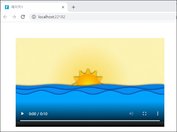Screen dimensions: 177x132
Task: Open the video's three-dot options menu
Action: (x=157, y=114)
